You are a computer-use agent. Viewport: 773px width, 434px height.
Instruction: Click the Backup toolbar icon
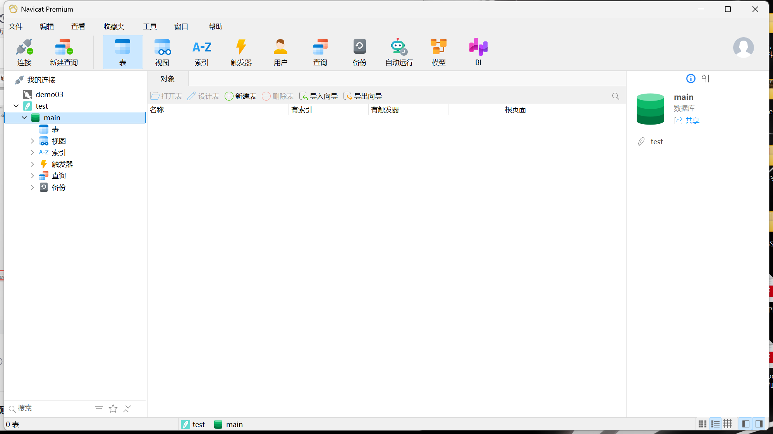pyautogui.click(x=359, y=52)
